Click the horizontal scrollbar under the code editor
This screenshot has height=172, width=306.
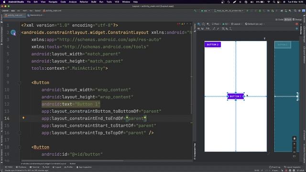click(x=73, y=161)
